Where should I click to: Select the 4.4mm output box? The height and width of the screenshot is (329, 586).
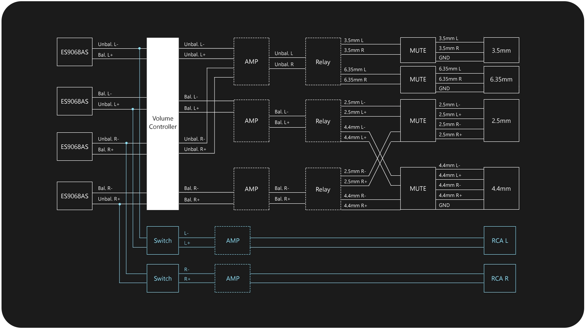[x=501, y=189]
